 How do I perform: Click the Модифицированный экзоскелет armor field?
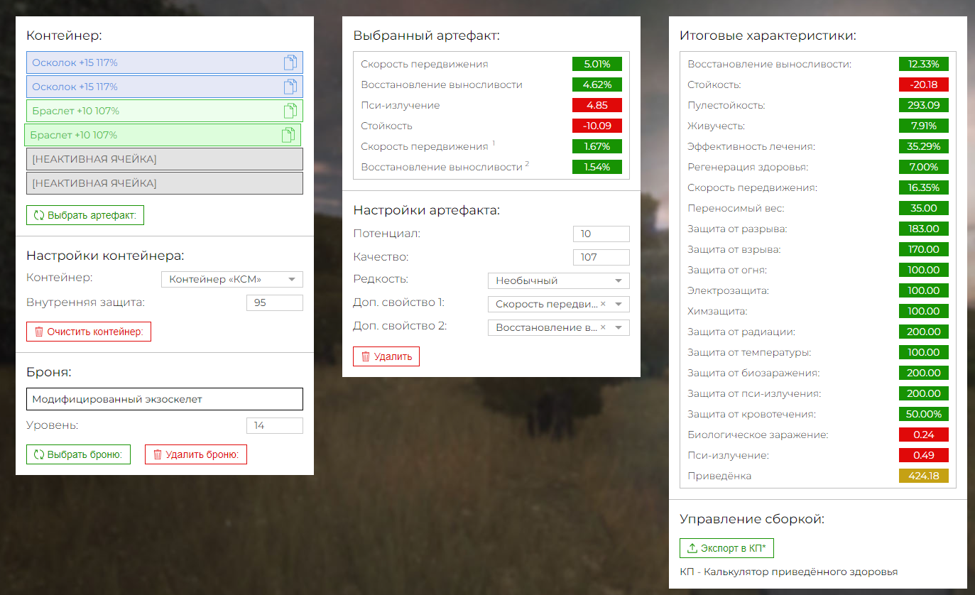[x=165, y=399]
